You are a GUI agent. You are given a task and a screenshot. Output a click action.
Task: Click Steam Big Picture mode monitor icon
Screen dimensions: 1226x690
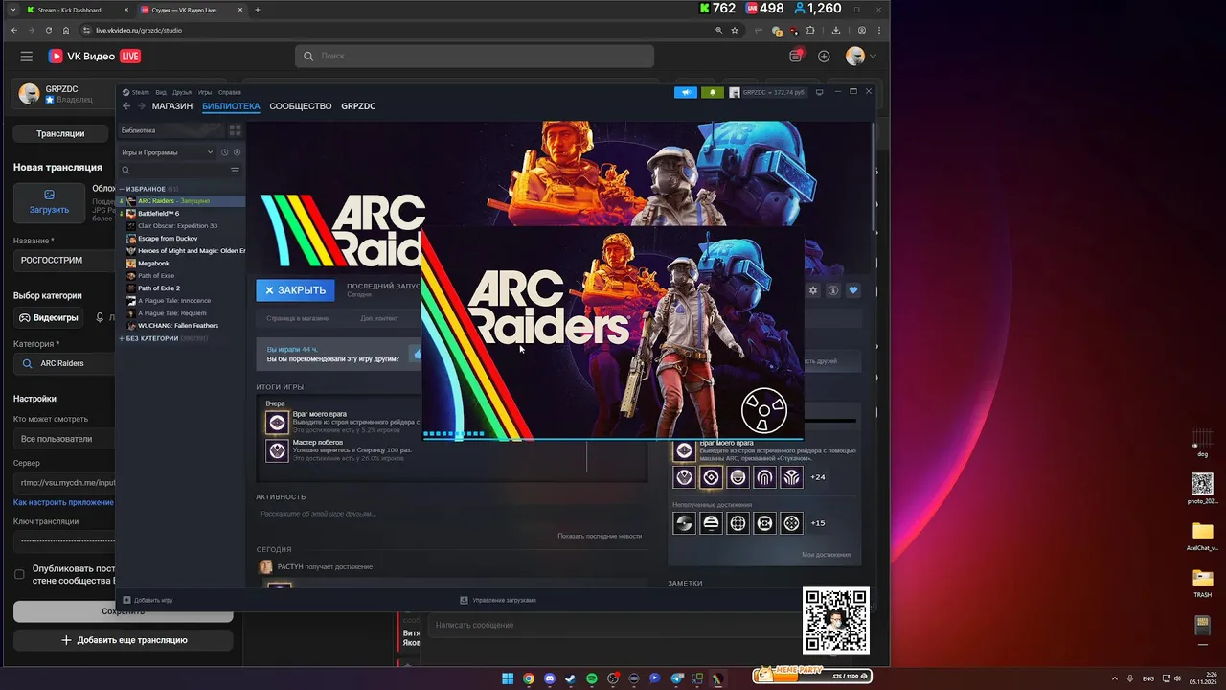pos(822,92)
